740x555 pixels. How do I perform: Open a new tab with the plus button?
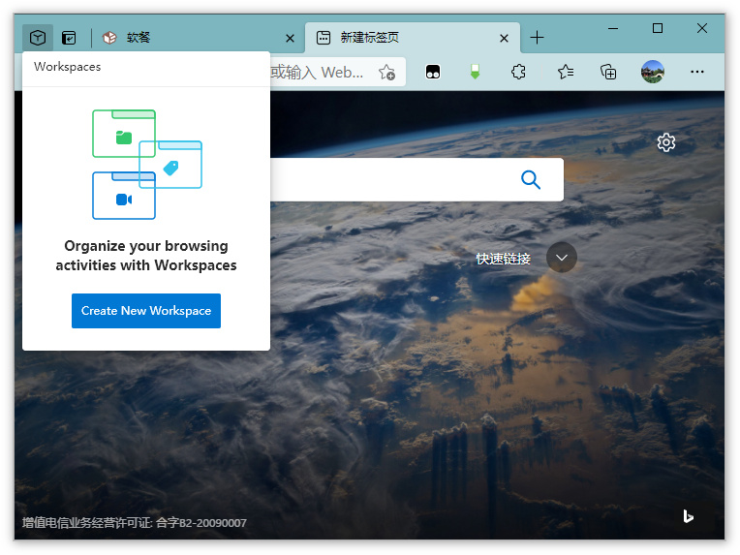[x=538, y=38]
